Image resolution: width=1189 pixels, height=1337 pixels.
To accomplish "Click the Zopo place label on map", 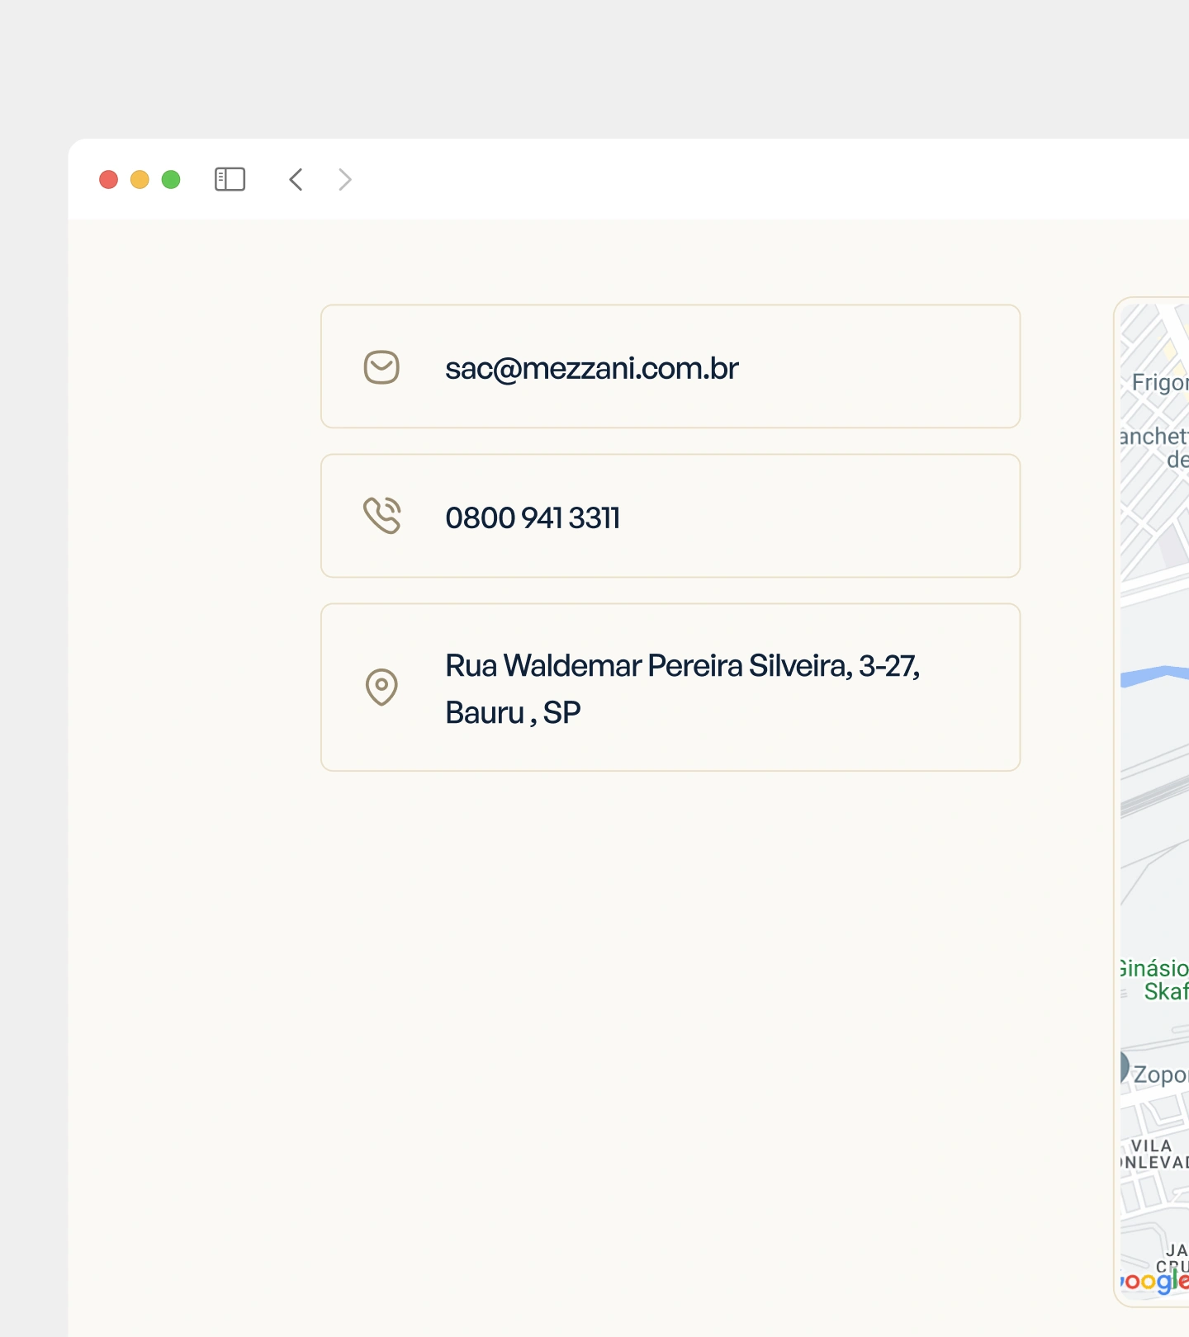I will pyautogui.click(x=1160, y=1075).
